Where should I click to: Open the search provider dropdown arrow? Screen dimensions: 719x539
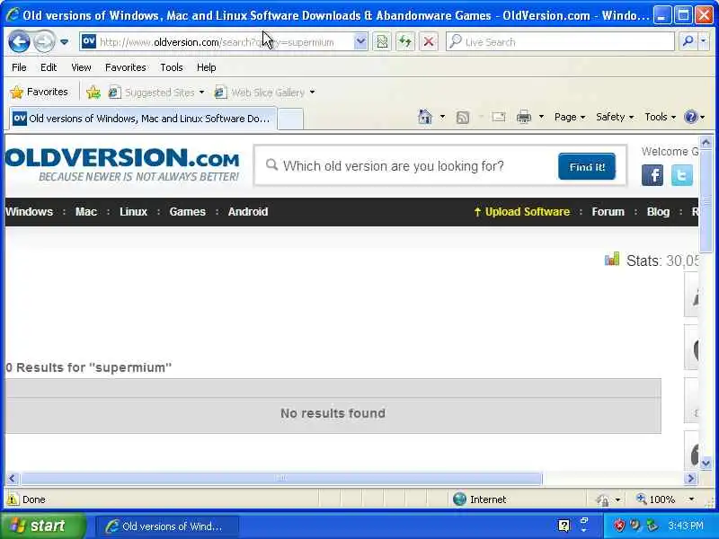(x=703, y=41)
